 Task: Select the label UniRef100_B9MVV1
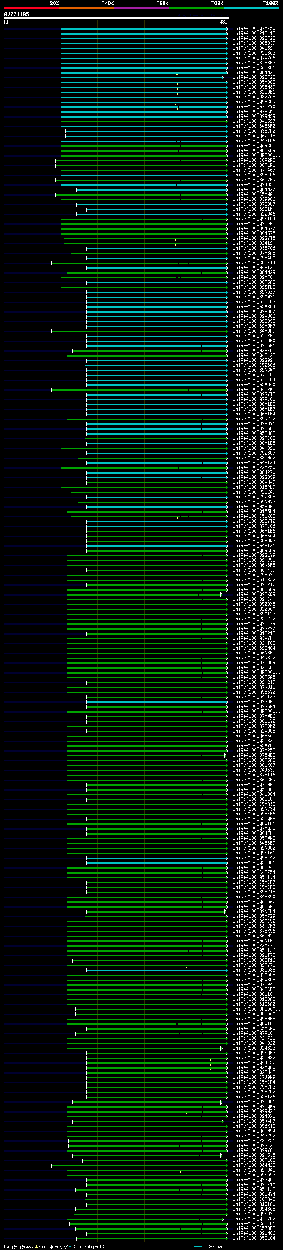point(253,560)
